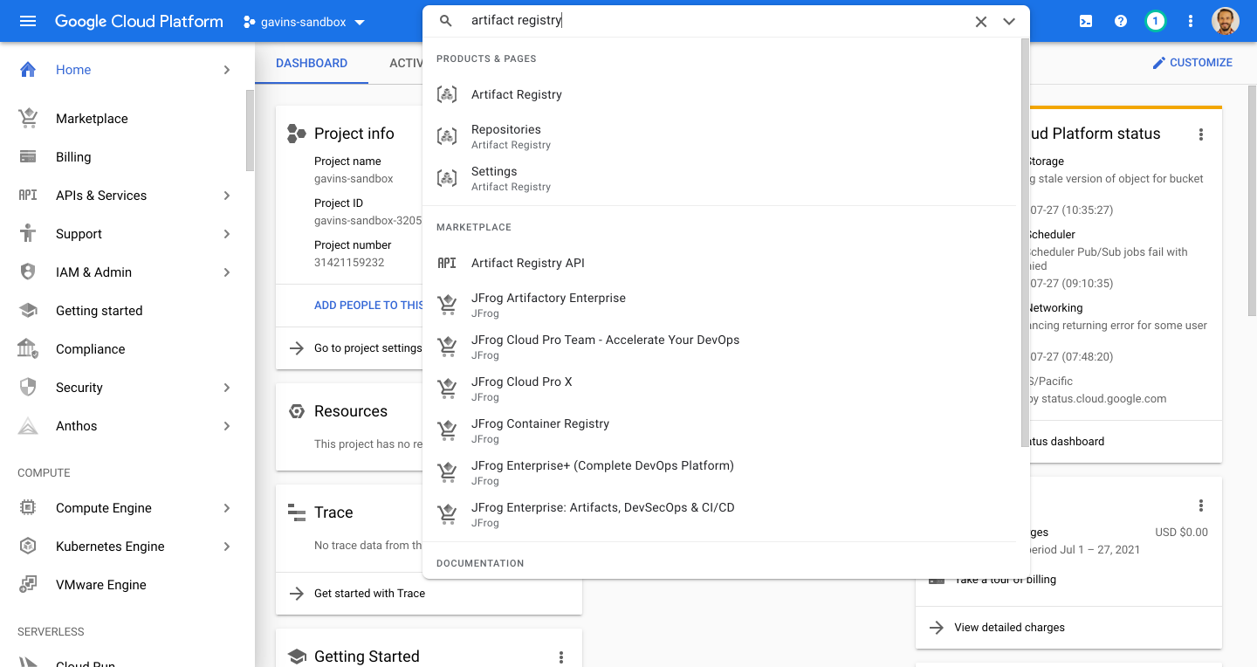The image size is (1257, 667).
Task: Switch to the DASHBOARD tab
Action: pyautogui.click(x=312, y=63)
